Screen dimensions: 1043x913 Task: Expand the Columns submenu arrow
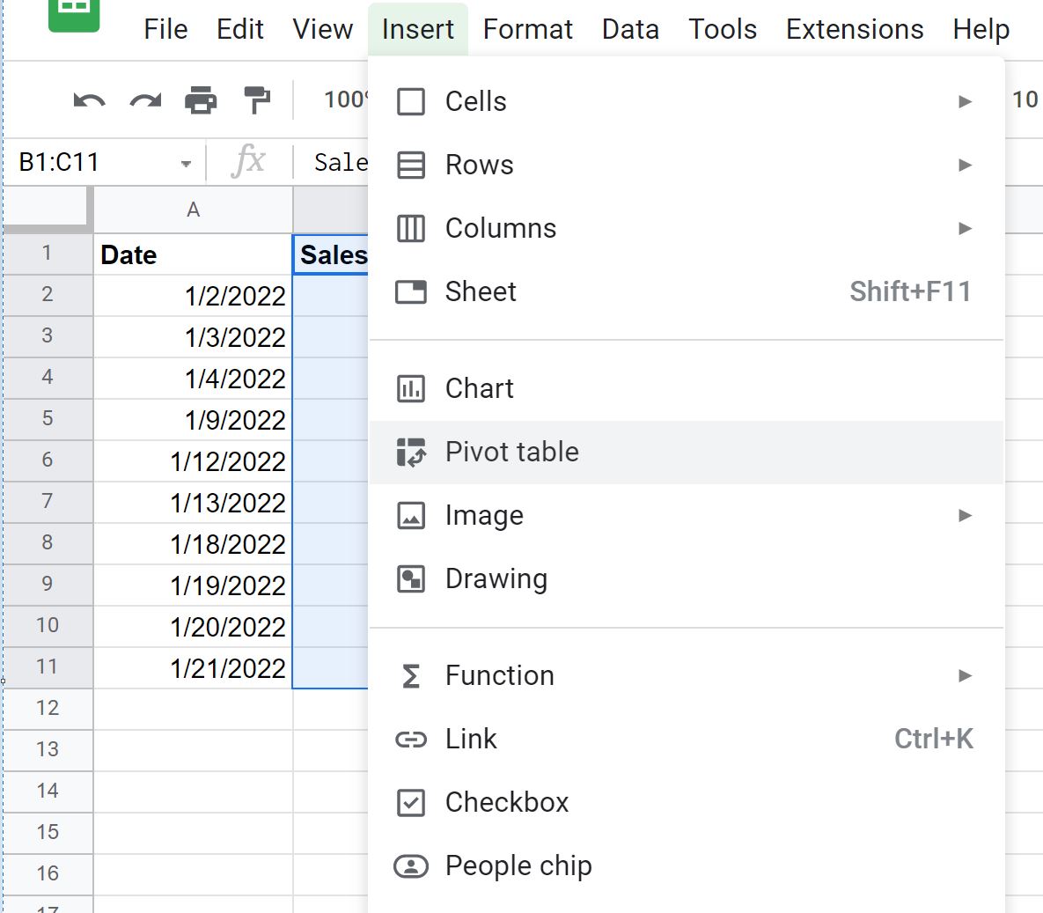point(965,228)
